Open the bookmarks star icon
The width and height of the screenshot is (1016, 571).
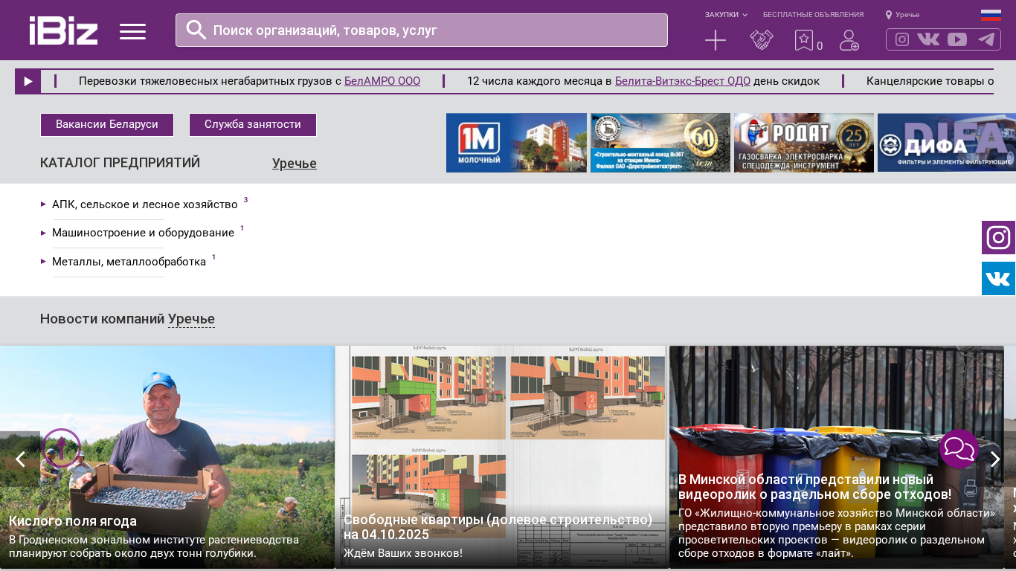tap(804, 40)
